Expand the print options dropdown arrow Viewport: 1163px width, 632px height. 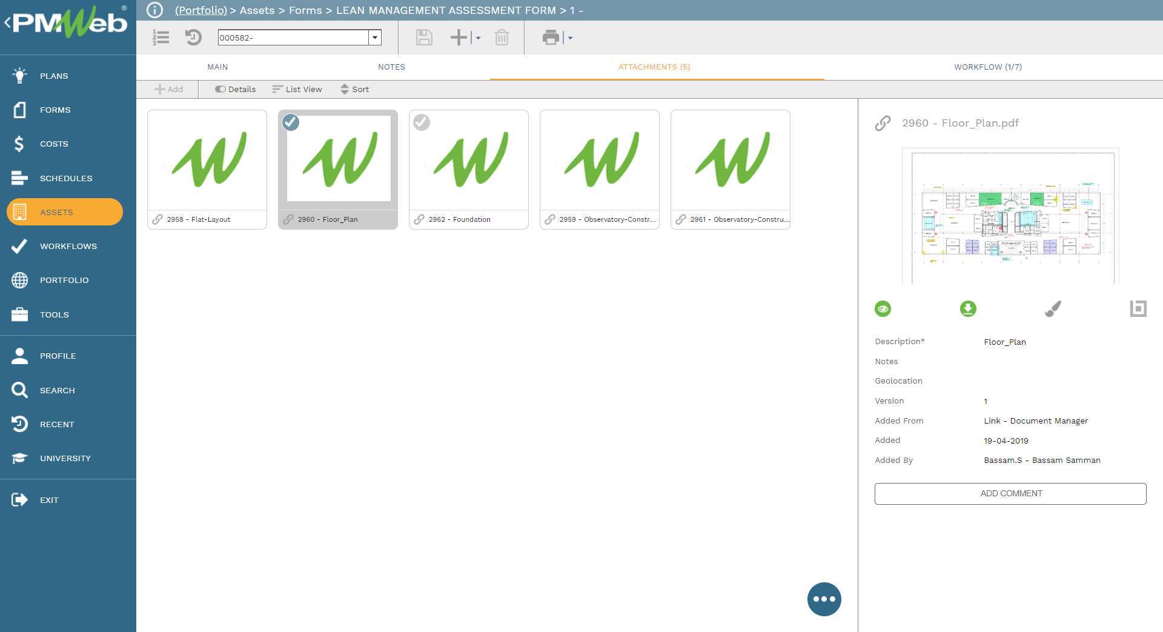tap(570, 38)
